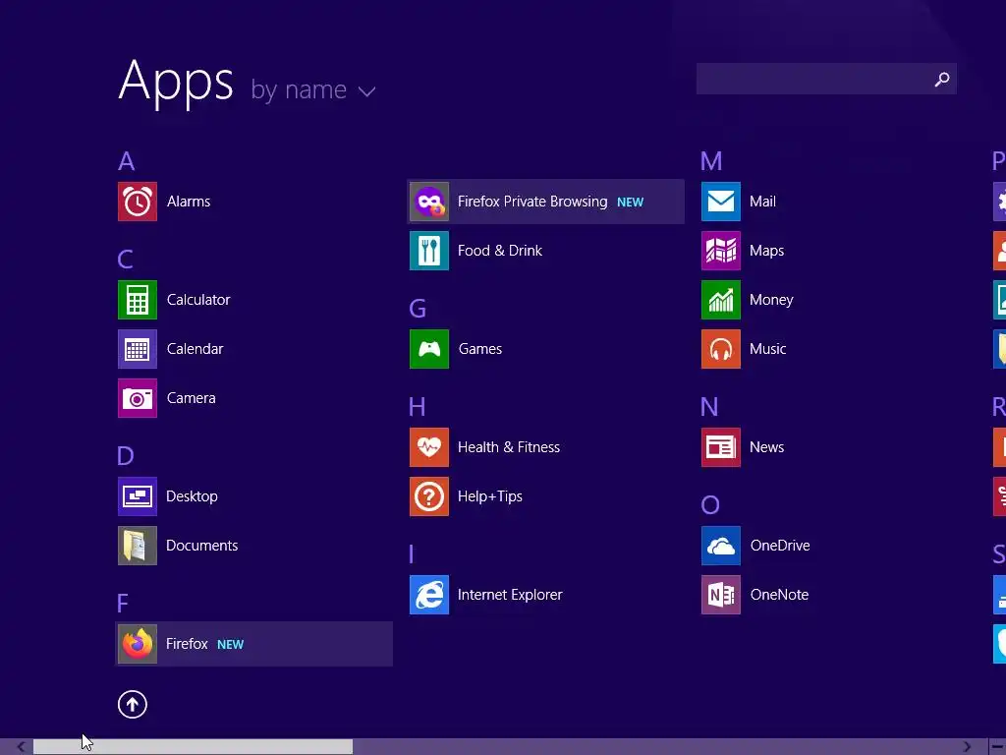Image resolution: width=1006 pixels, height=755 pixels.
Task: Click the 'OneDrive' label text
Action: coord(780,546)
